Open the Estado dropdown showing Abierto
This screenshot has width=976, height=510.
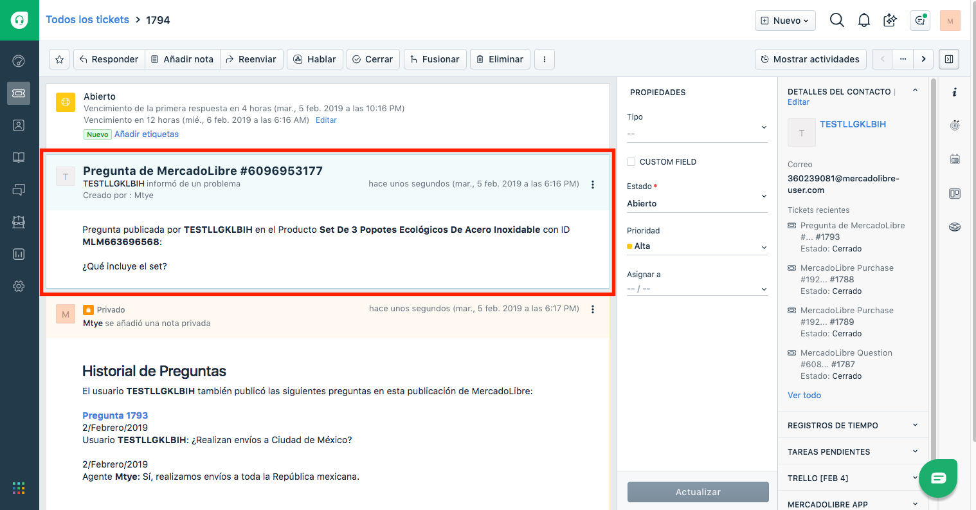pos(697,203)
